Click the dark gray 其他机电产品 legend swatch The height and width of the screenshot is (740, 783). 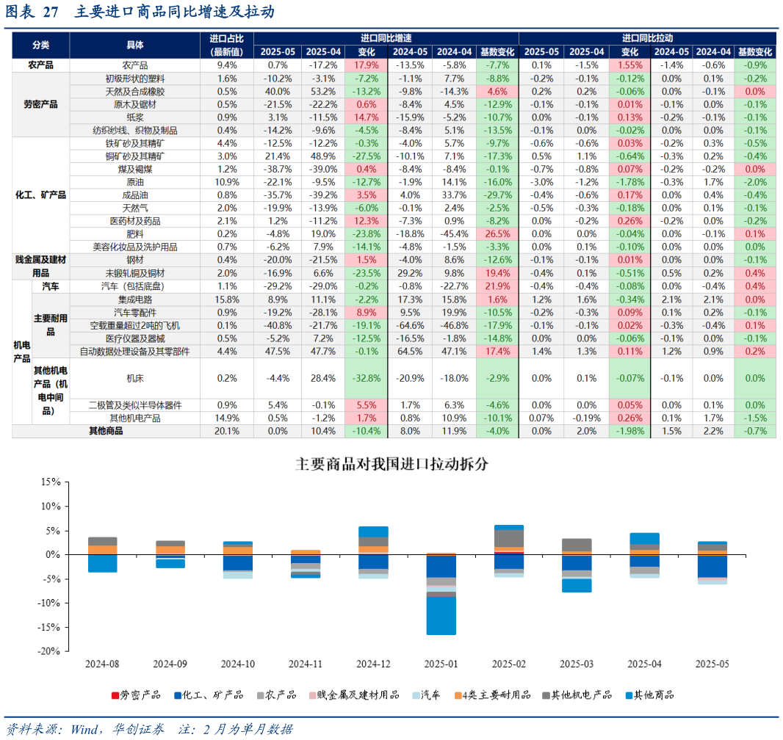(x=546, y=695)
